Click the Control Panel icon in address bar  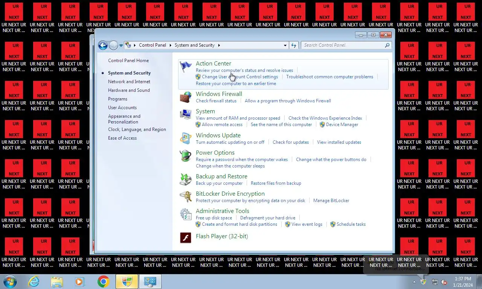[x=128, y=45]
